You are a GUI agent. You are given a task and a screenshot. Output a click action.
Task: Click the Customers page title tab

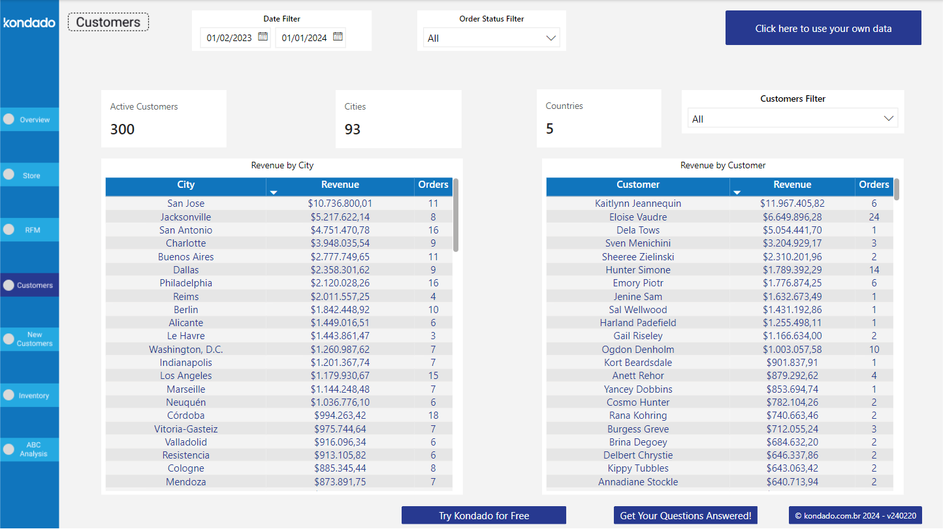click(x=108, y=22)
